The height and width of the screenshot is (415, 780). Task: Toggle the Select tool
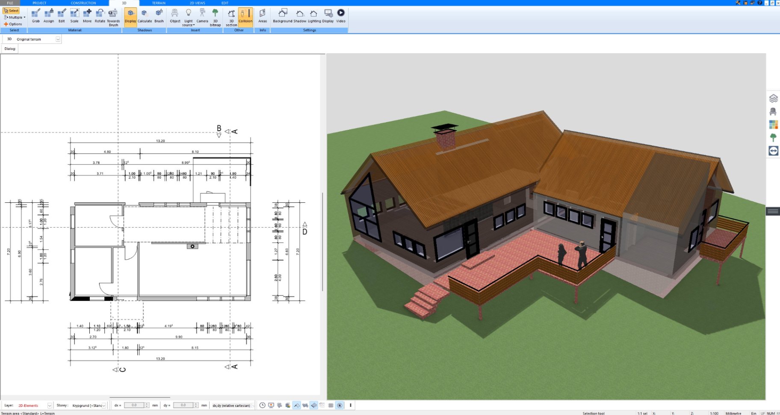tap(11, 11)
